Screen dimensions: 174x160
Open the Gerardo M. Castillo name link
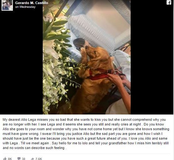coord(32,3)
